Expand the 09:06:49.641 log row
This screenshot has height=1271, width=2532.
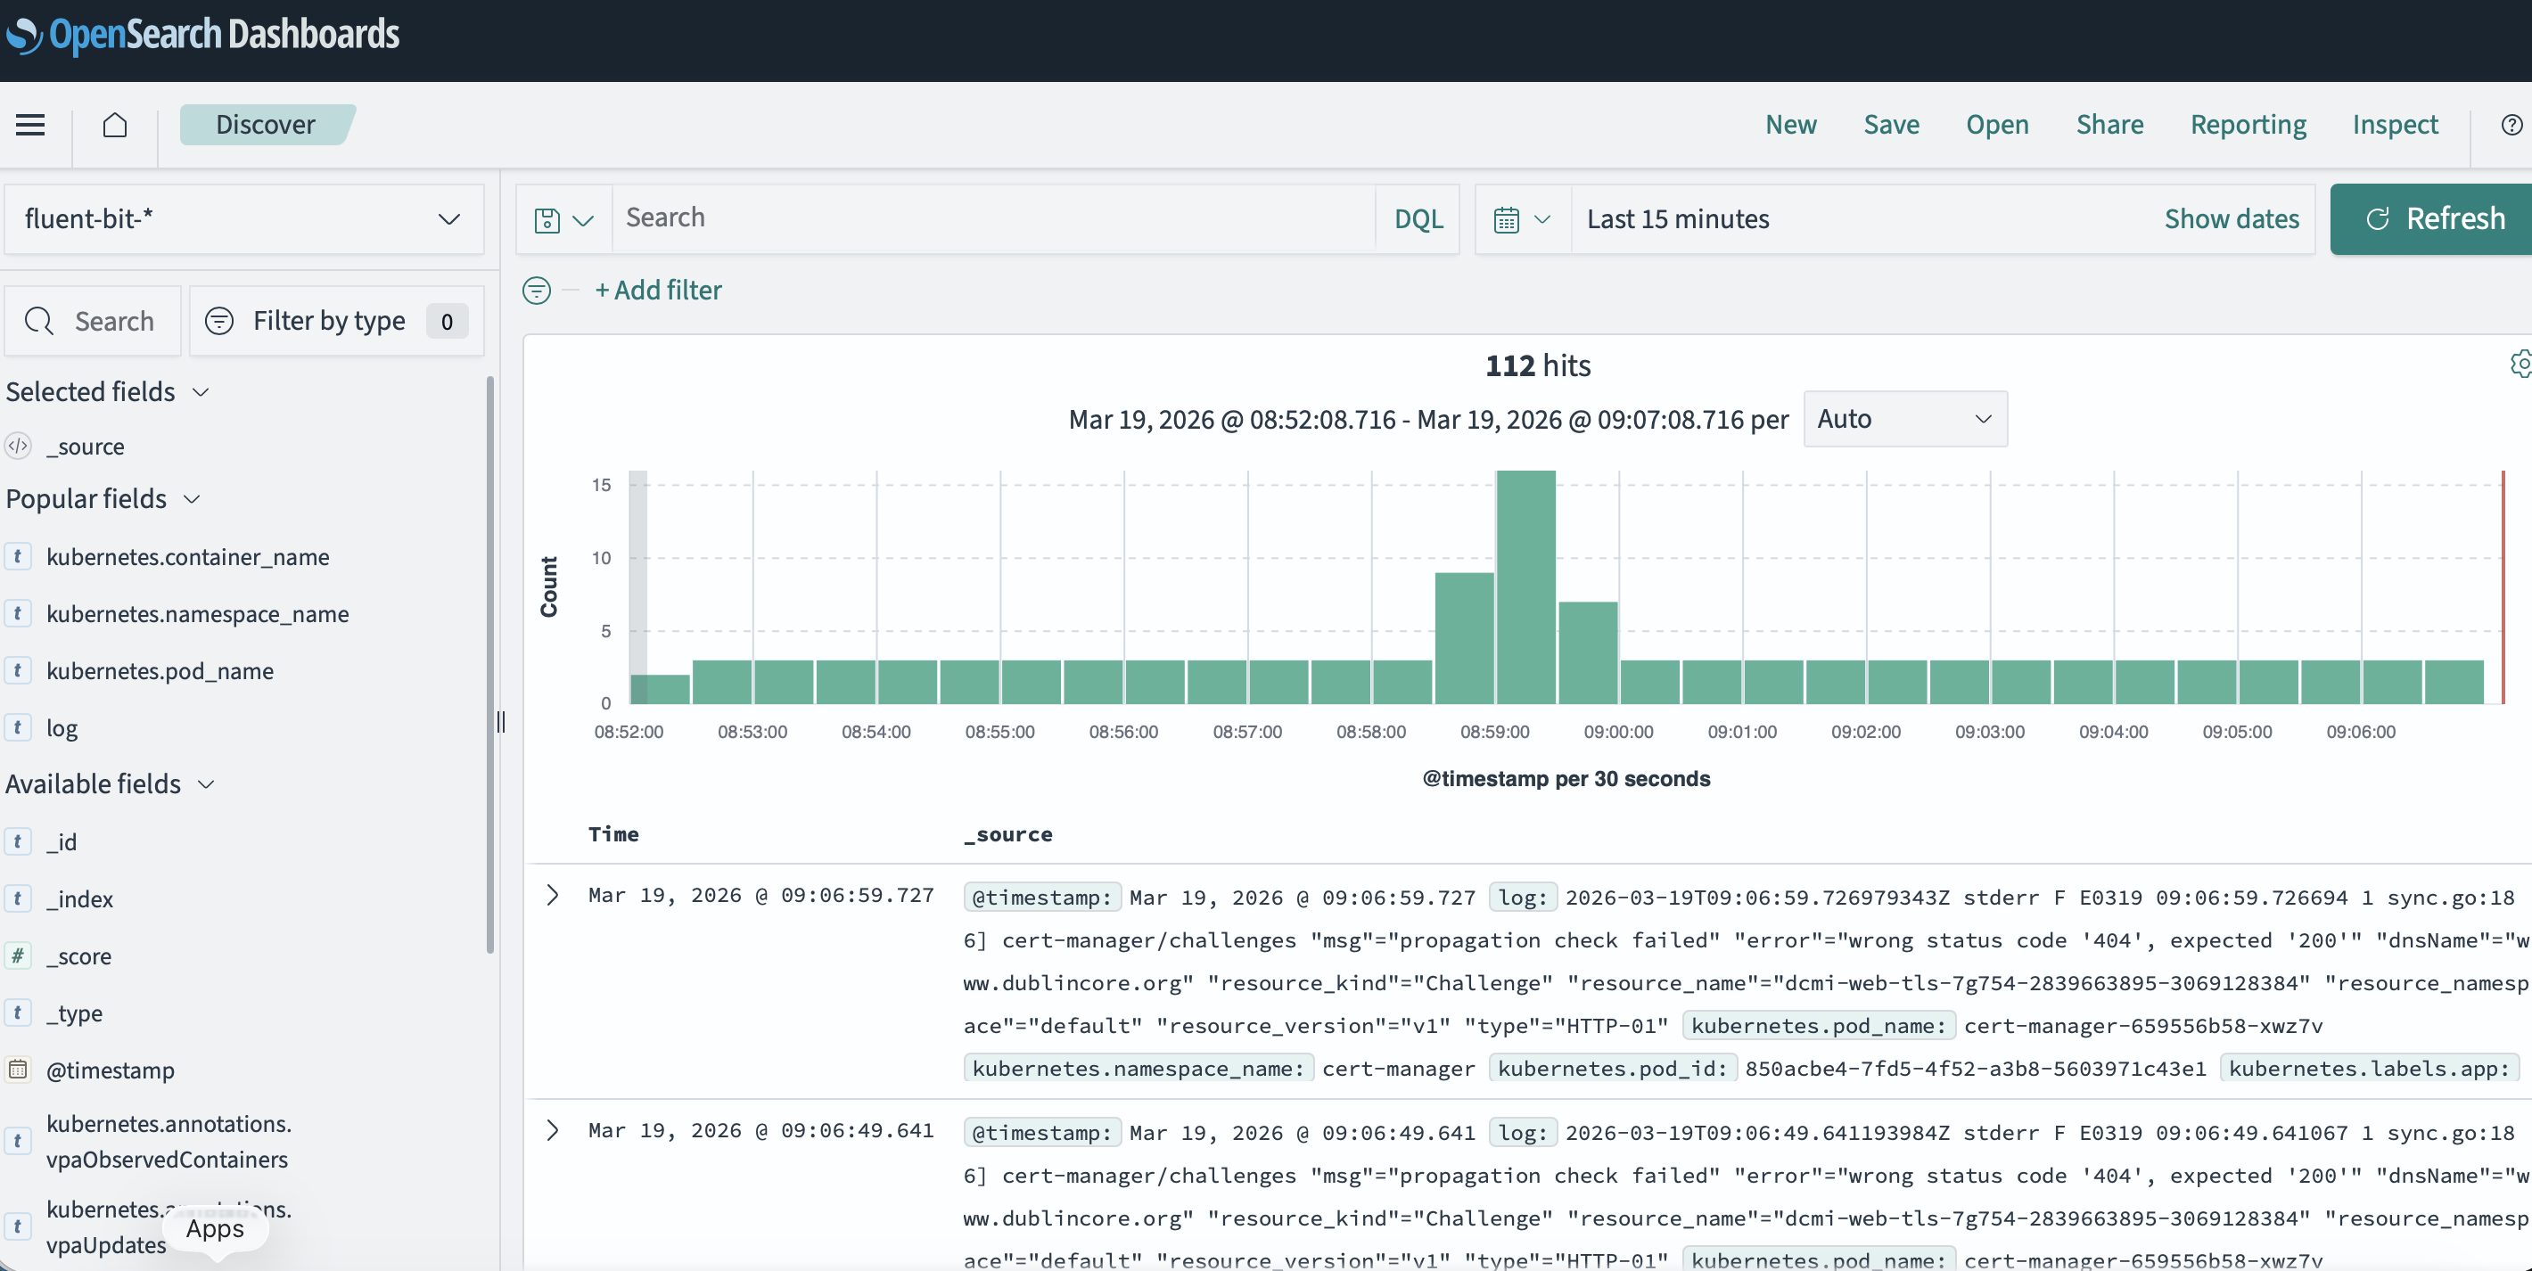point(553,1130)
